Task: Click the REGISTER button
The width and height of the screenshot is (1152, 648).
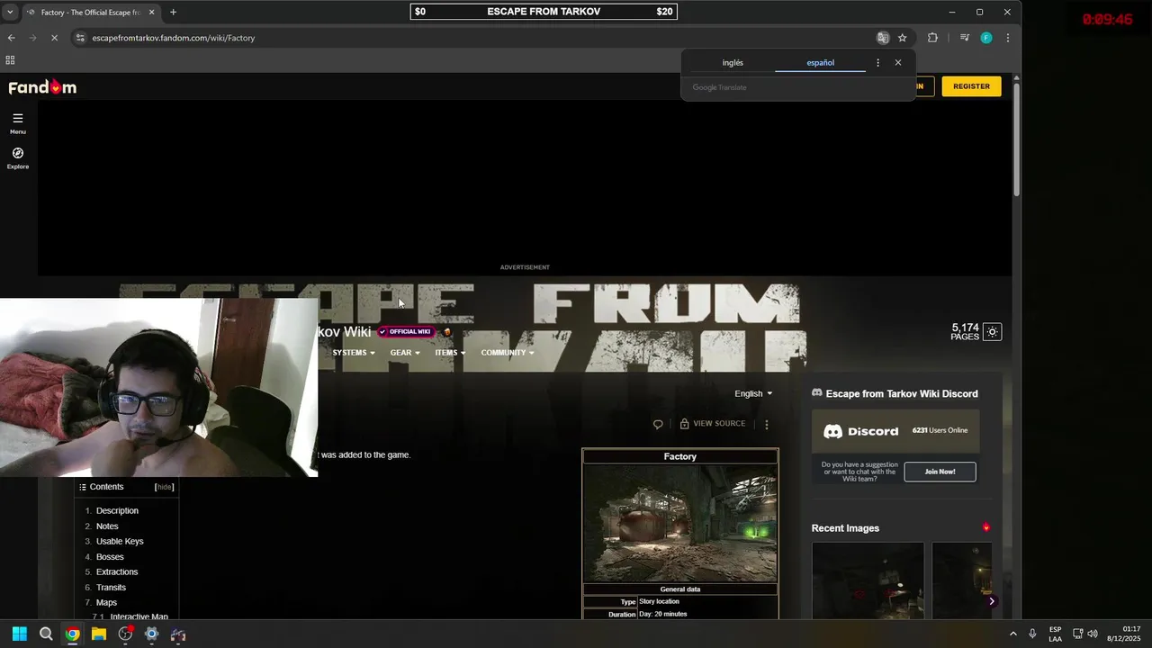Action: tap(971, 86)
